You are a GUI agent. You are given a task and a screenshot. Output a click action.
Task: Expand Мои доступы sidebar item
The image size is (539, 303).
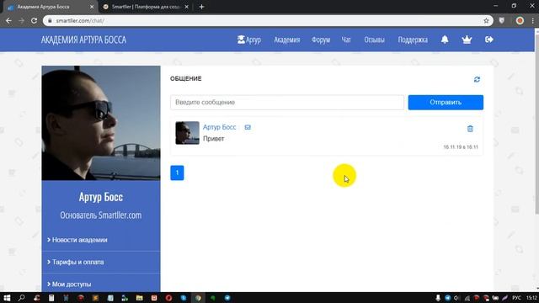101,284
